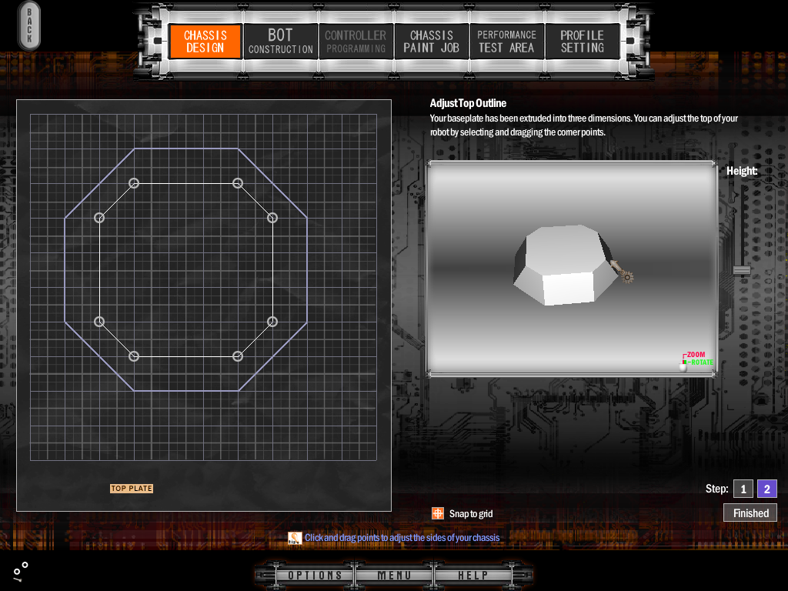Click the Adjust Top Outline heading
Image resolution: width=788 pixels, height=591 pixels.
(x=468, y=104)
